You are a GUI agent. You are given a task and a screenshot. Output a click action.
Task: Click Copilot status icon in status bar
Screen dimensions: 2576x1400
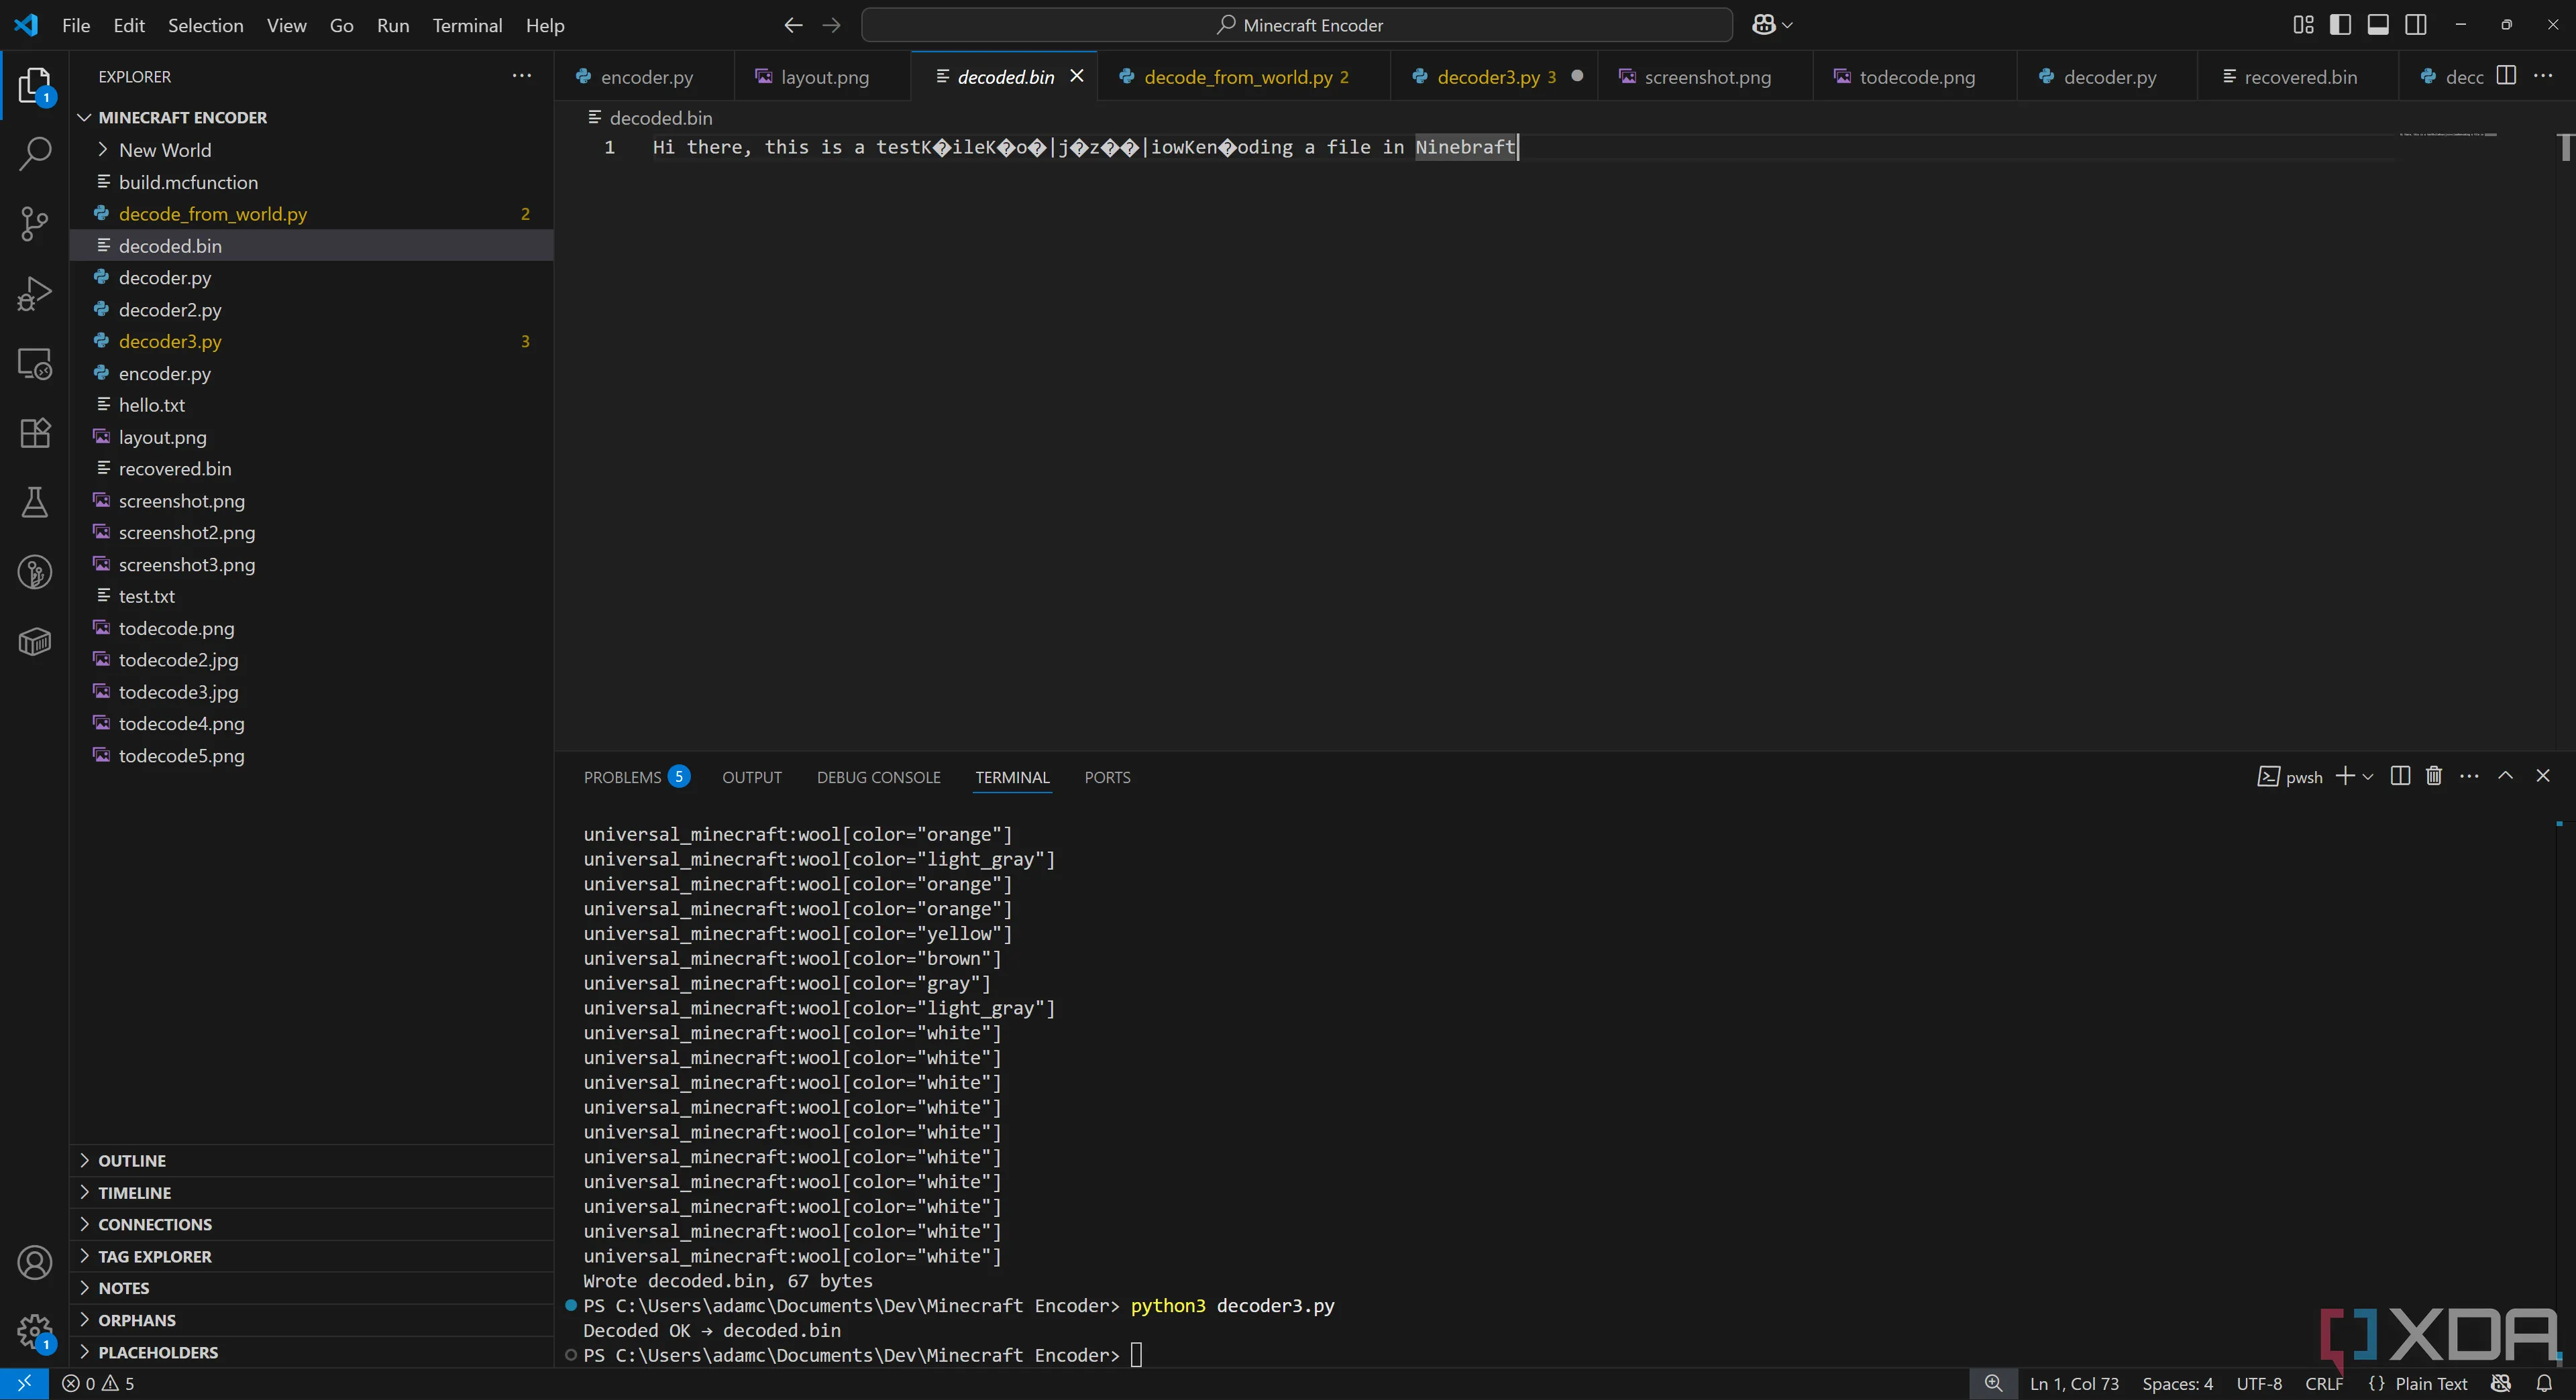point(2501,1384)
